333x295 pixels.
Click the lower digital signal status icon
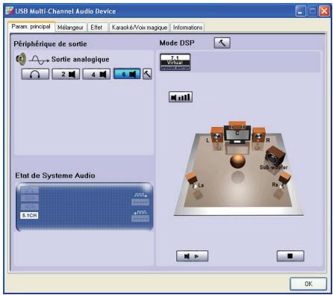tap(140, 212)
